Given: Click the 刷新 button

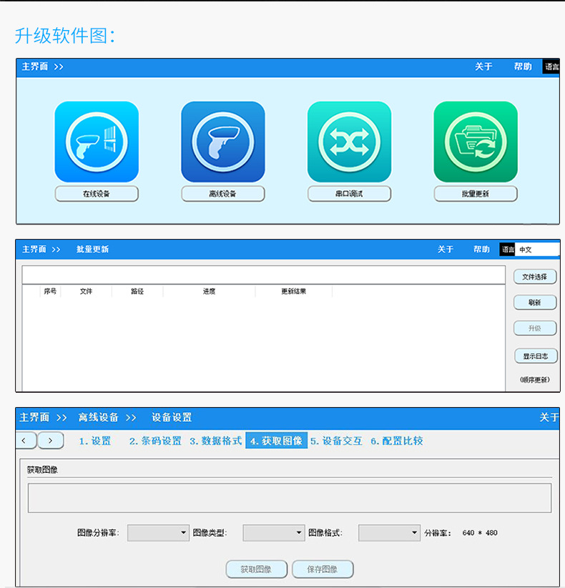Looking at the screenshot, I should pyautogui.click(x=535, y=303).
